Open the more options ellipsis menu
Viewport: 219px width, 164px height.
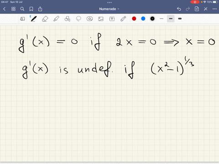(214, 9)
